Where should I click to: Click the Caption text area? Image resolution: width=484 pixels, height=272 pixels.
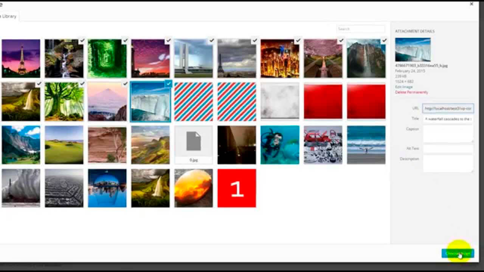point(448,134)
